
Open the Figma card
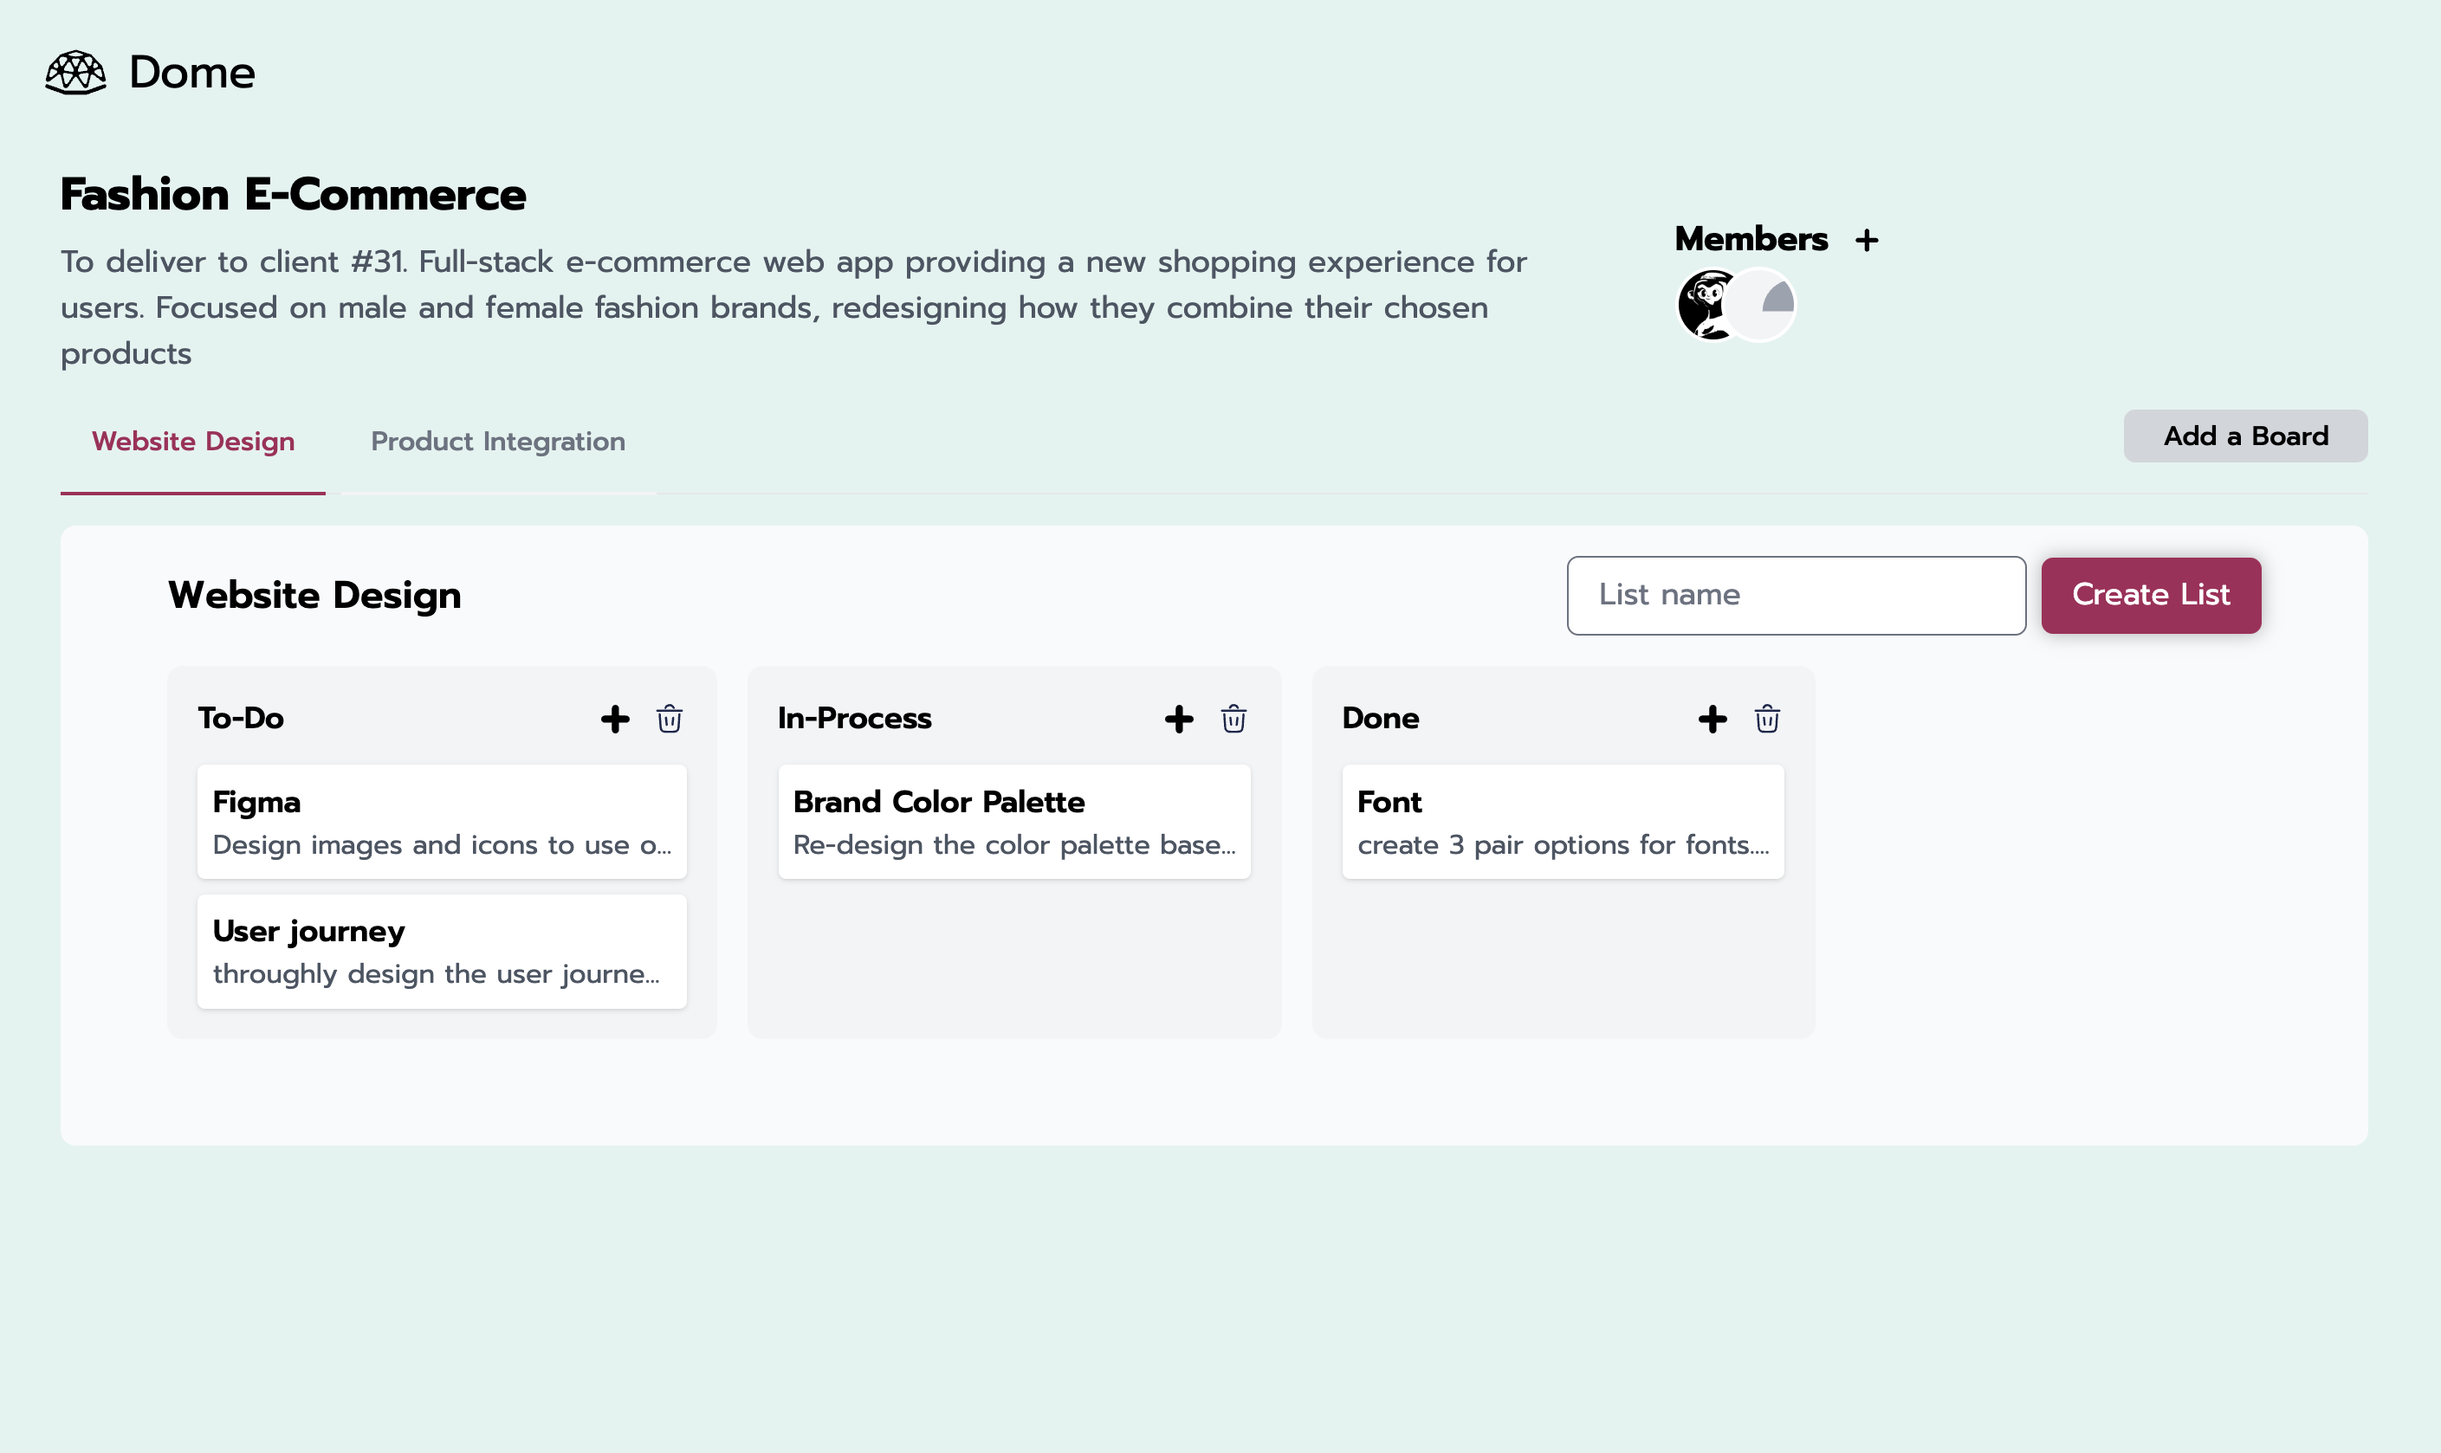click(442, 823)
